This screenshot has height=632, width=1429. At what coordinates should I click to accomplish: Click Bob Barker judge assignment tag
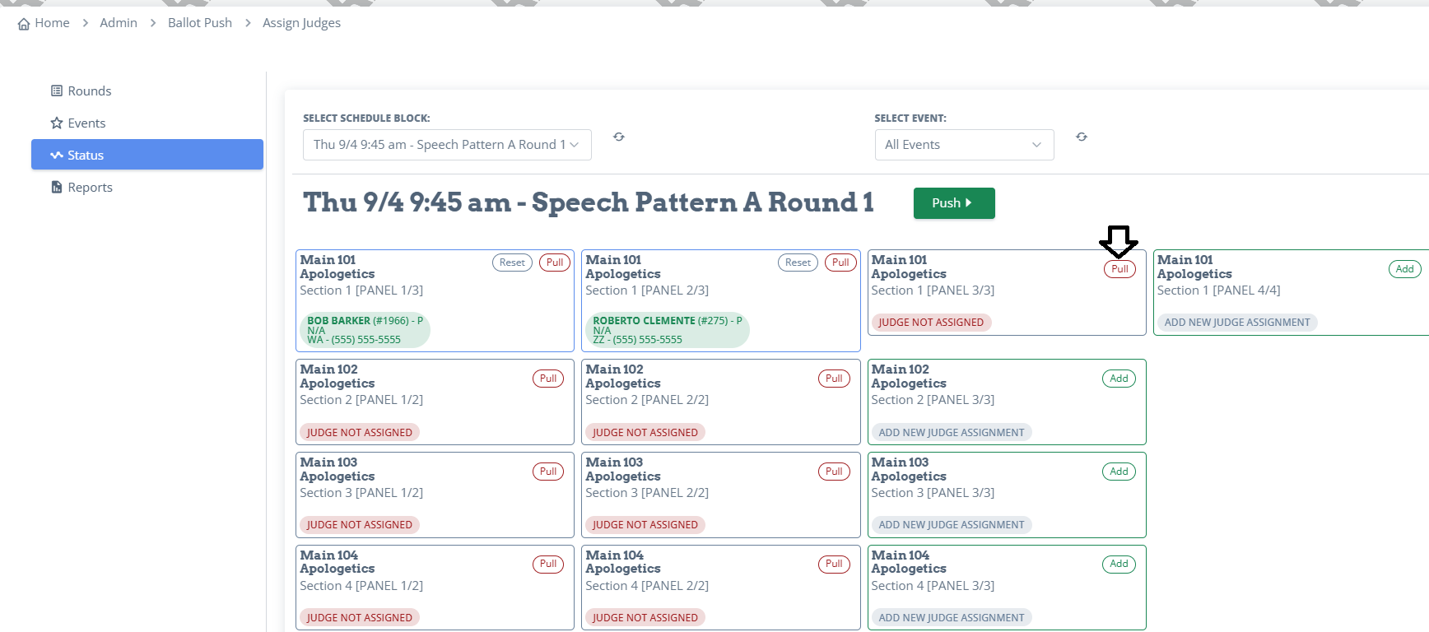point(365,330)
